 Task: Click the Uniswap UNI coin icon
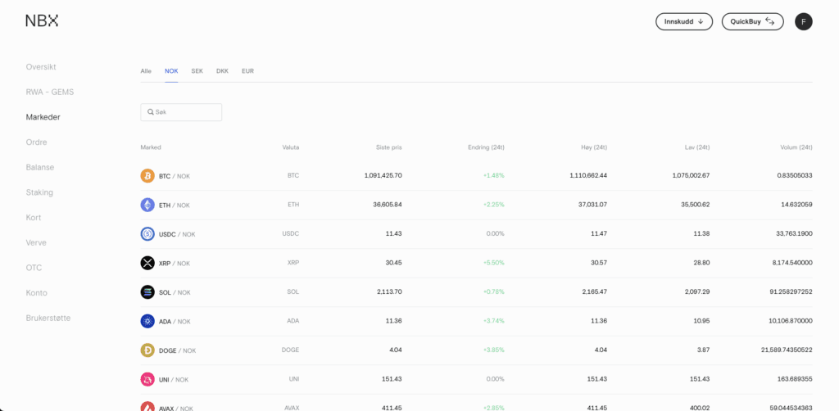pyautogui.click(x=147, y=379)
